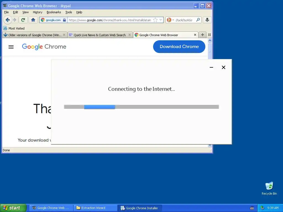Image resolution: width=283 pixels, height=212 pixels.
Task: Switch to Google Chrome Installer taskbar item
Action: pos(140,208)
